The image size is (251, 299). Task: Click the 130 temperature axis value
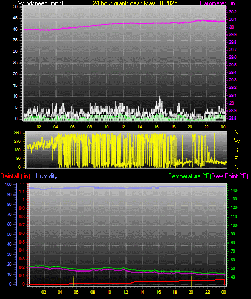pos(234,199)
